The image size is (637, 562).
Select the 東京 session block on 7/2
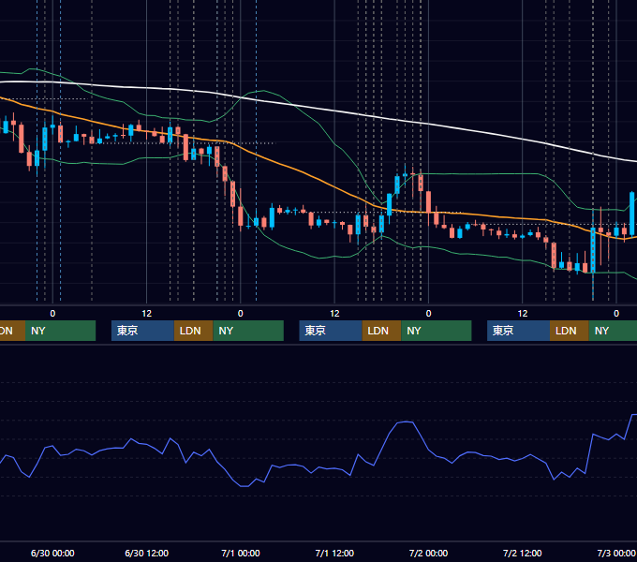(518, 331)
